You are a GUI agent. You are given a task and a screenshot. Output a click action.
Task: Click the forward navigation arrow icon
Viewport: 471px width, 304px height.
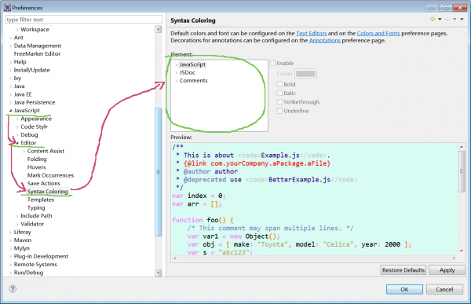coord(447,19)
